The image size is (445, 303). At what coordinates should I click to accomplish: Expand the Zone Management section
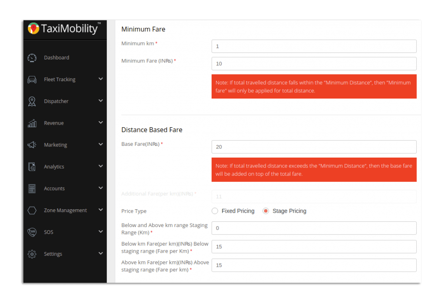pos(101,210)
